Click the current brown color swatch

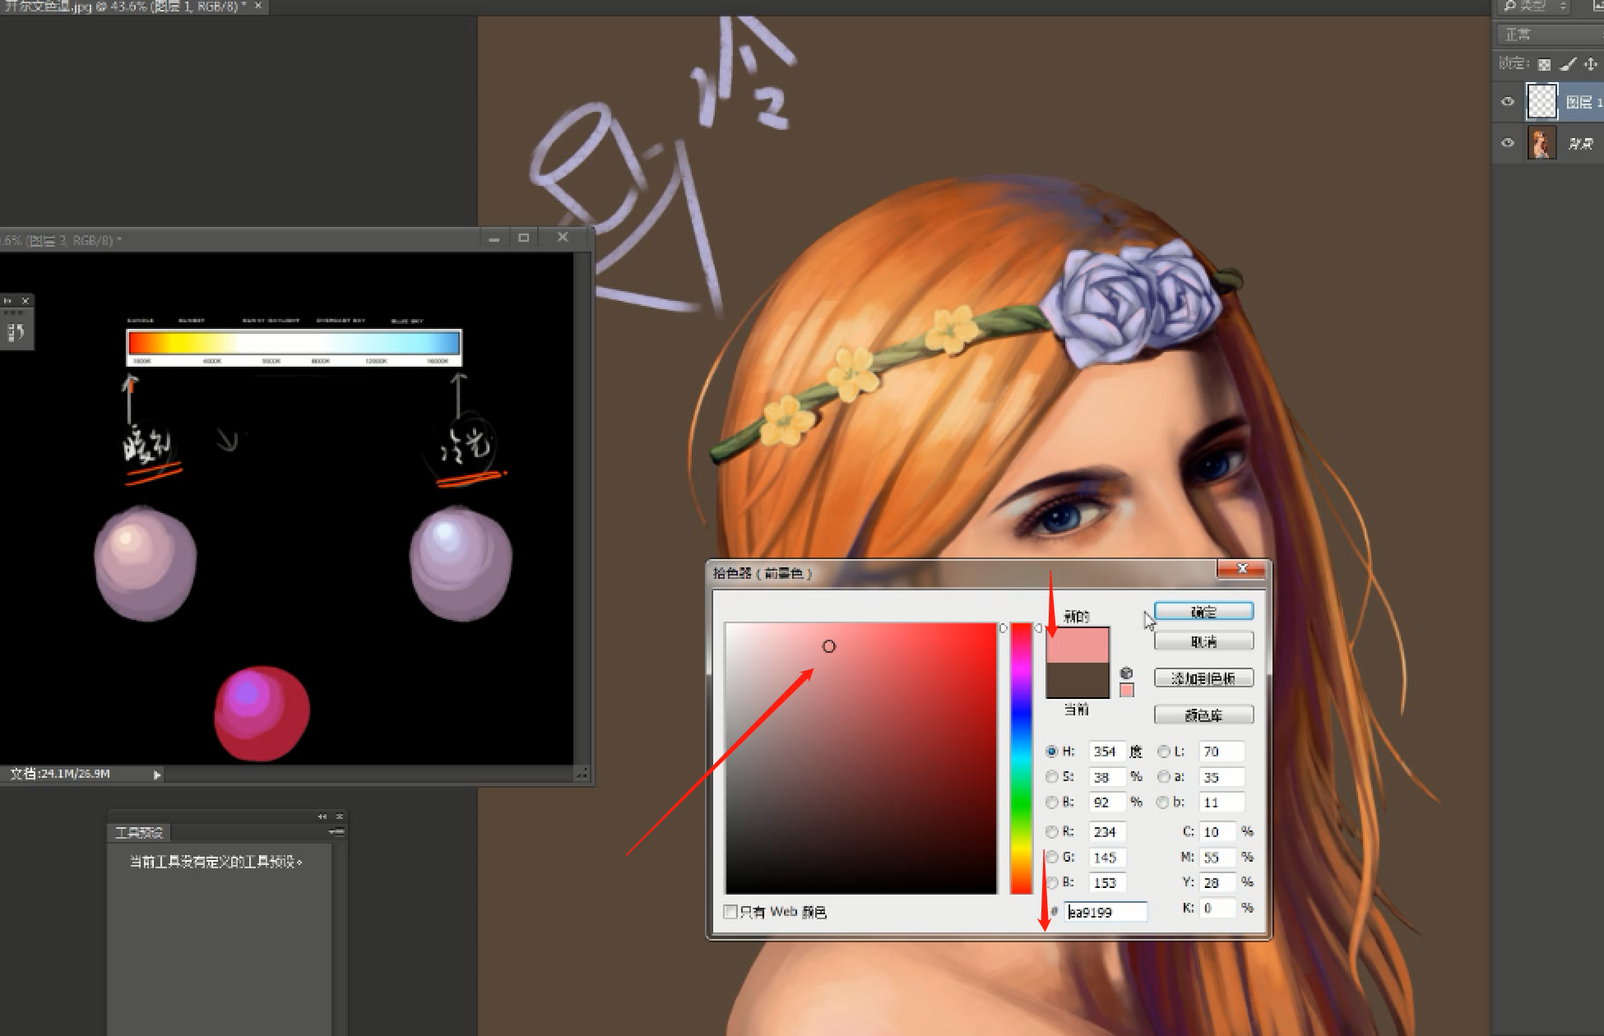(x=1077, y=681)
